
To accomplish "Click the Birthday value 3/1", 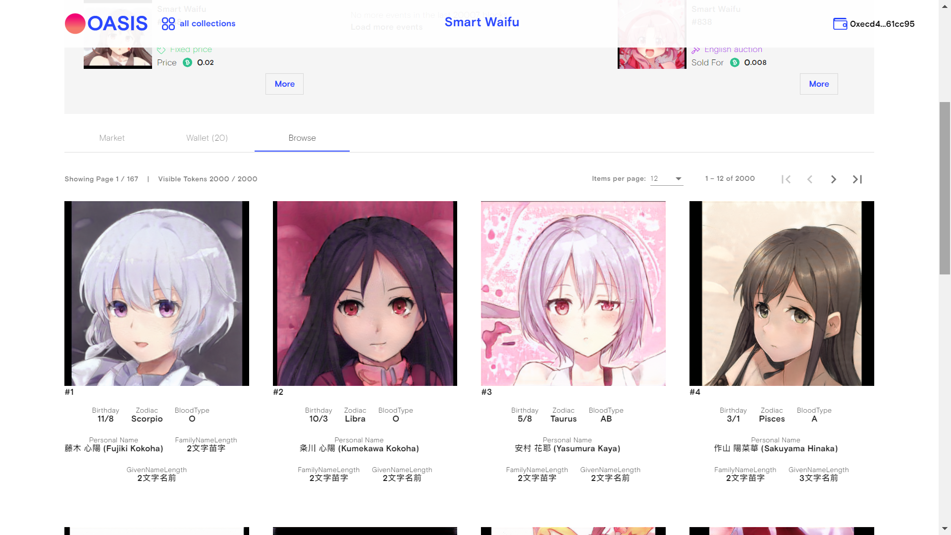I will coord(733,419).
